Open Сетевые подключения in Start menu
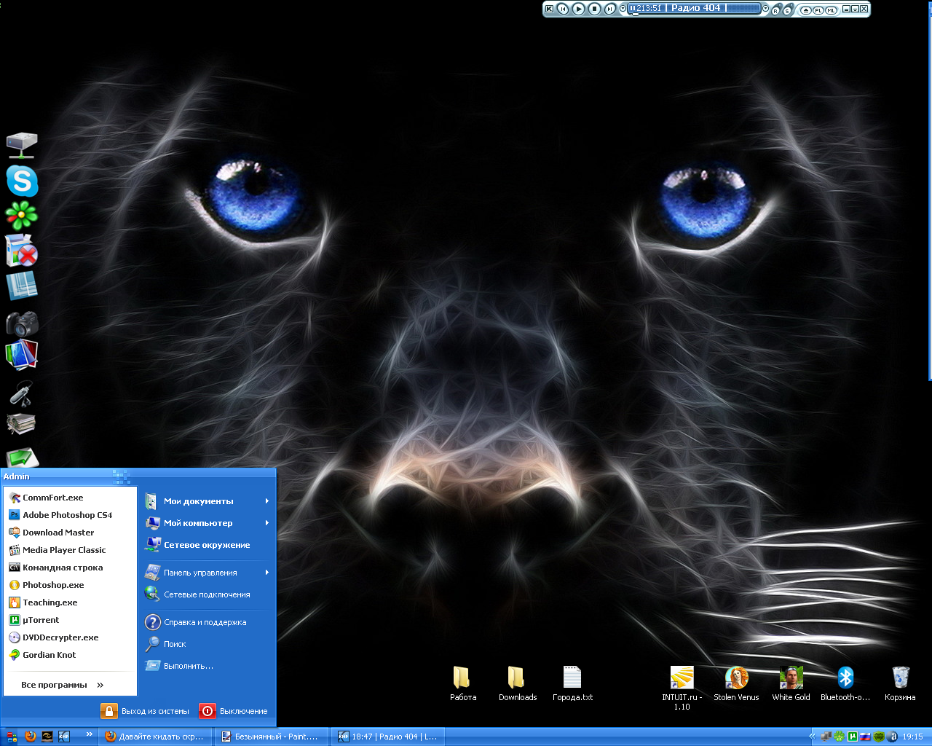Viewport: 932px width, 746px height. point(207,594)
